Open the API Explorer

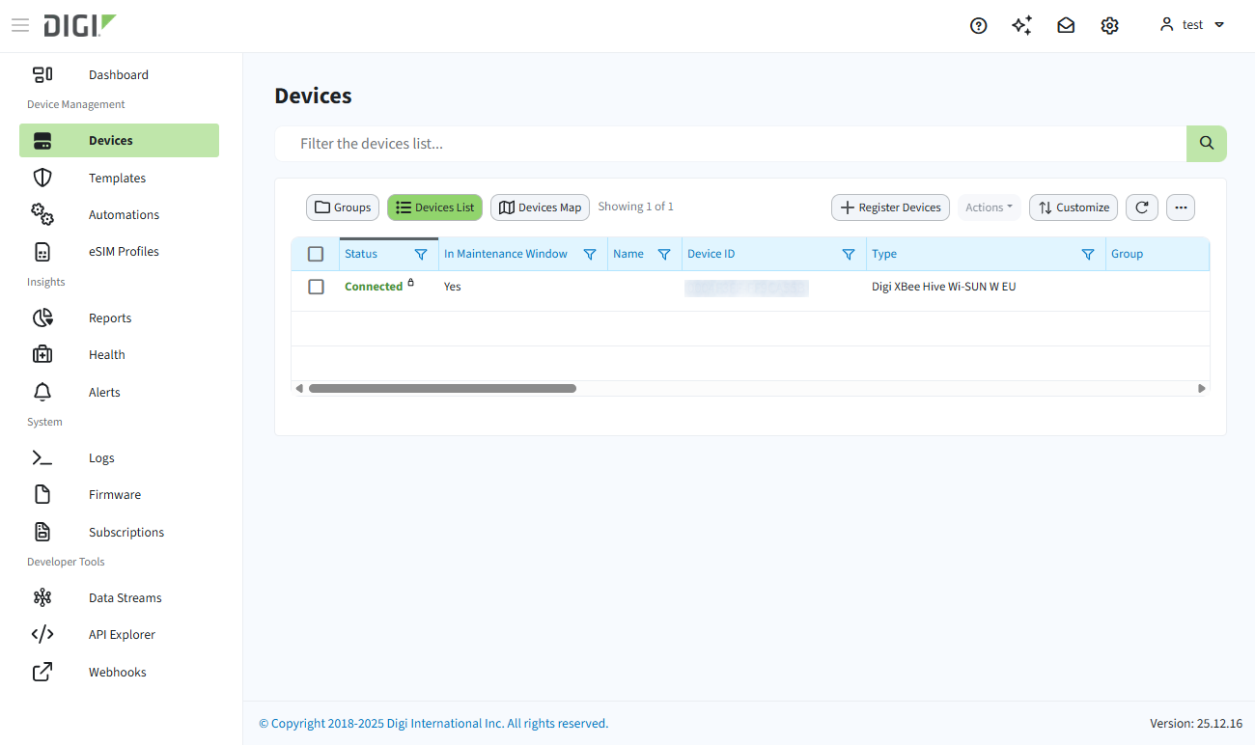[x=121, y=634]
